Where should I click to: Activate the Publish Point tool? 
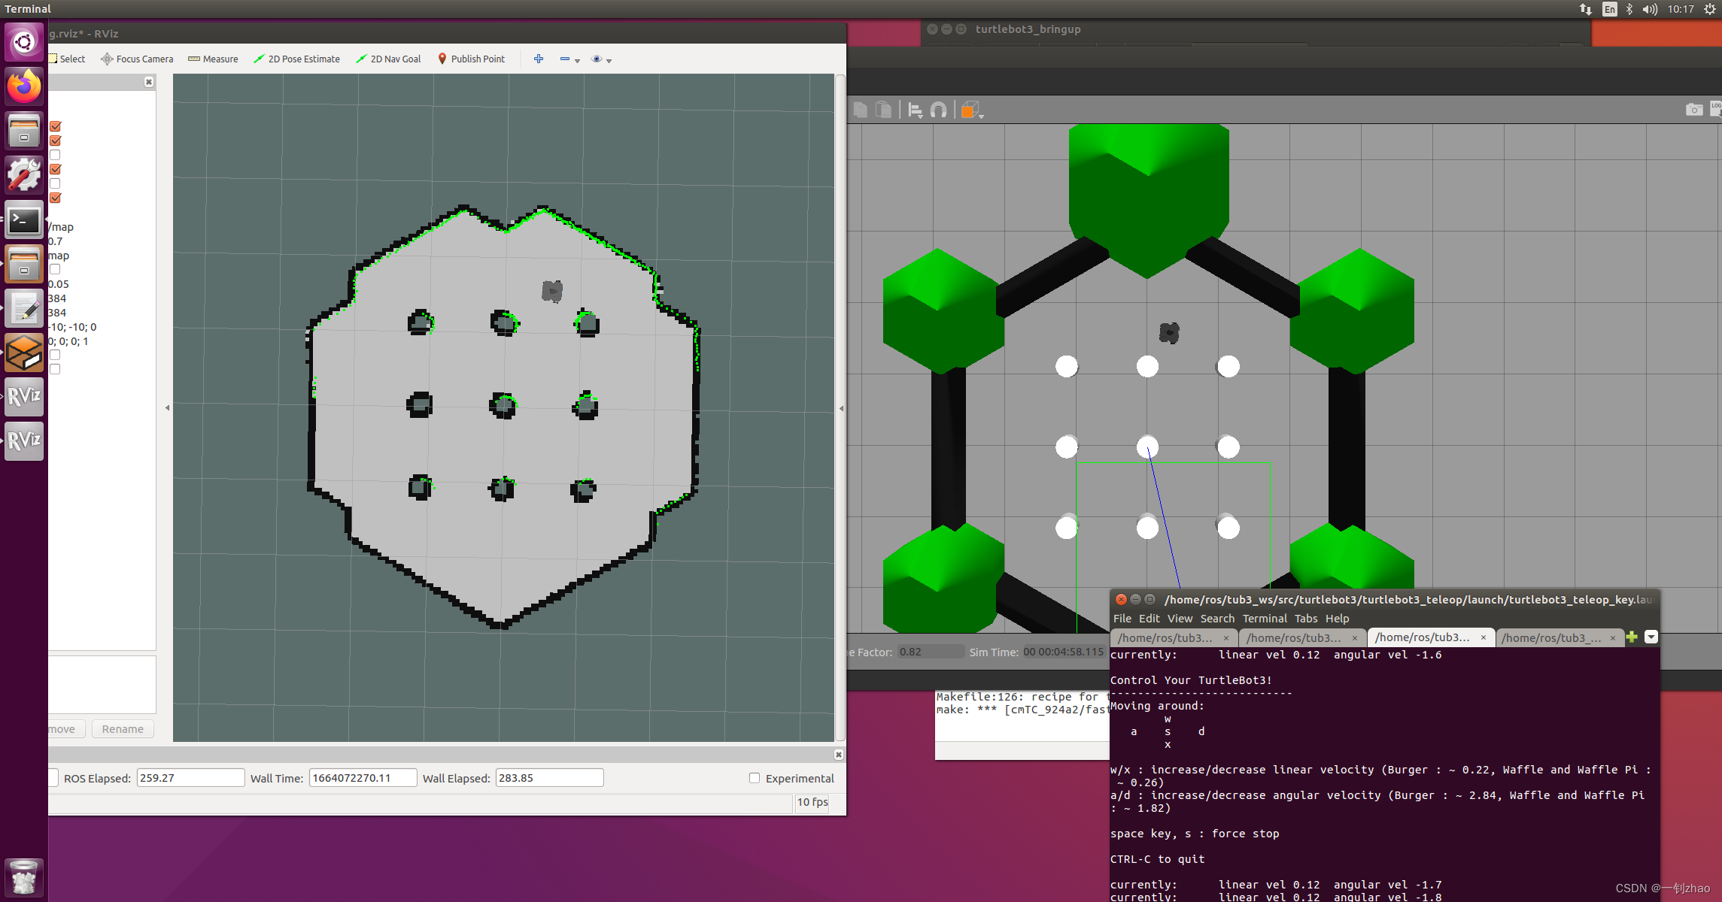[x=471, y=59]
